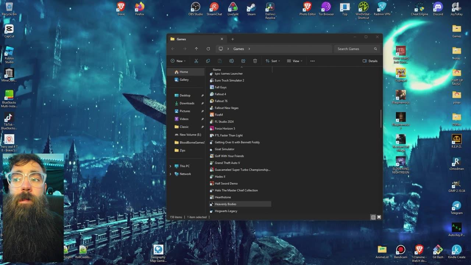Viewport: 471px width, 265px height.
Task: Open LiveSplit desktop icon
Action: pos(233,9)
